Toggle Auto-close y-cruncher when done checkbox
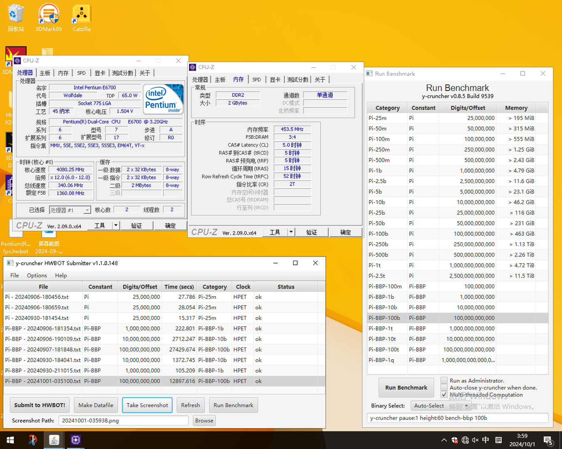The image size is (562, 449). click(x=444, y=387)
